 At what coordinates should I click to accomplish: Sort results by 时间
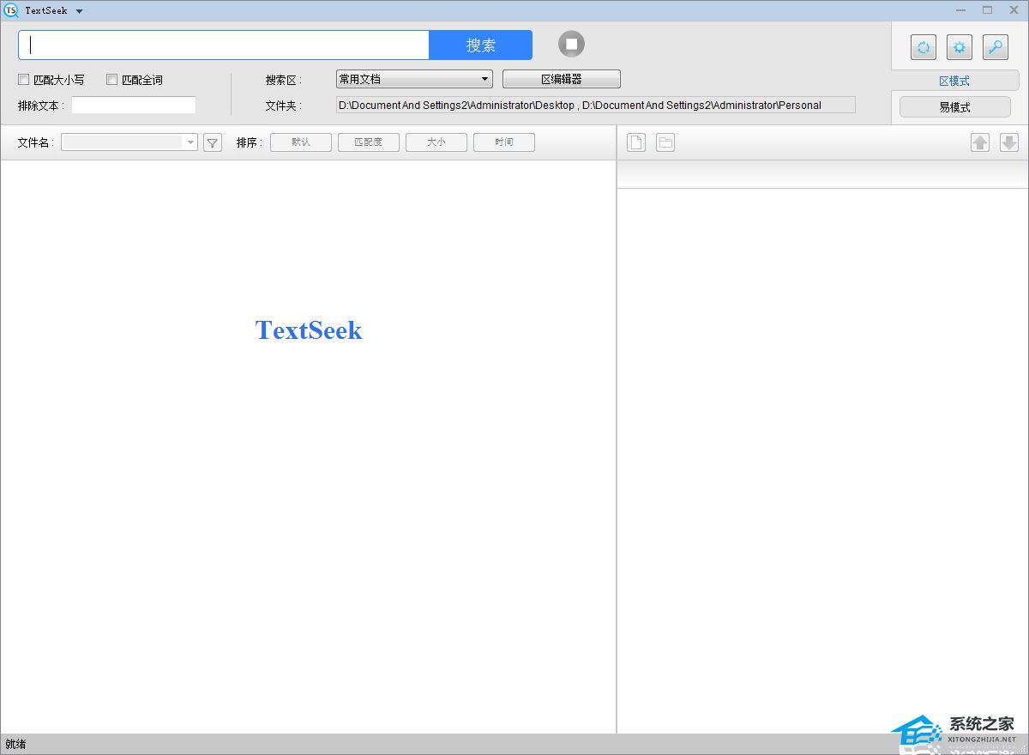click(504, 142)
